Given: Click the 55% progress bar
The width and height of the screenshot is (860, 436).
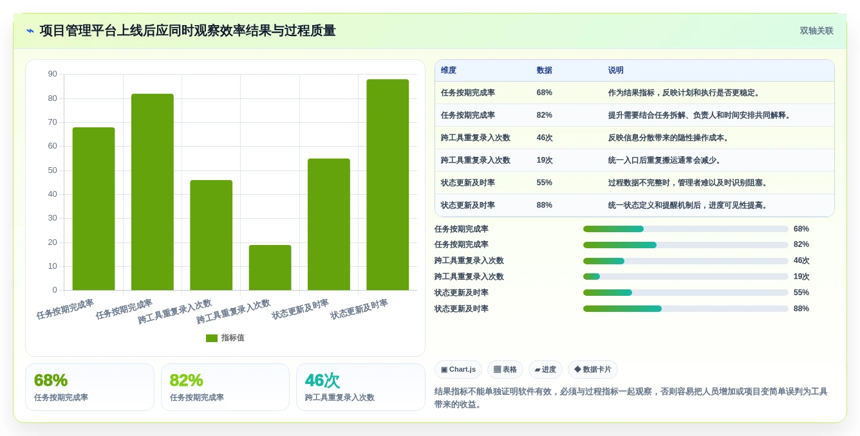Looking at the screenshot, I should [x=686, y=293].
